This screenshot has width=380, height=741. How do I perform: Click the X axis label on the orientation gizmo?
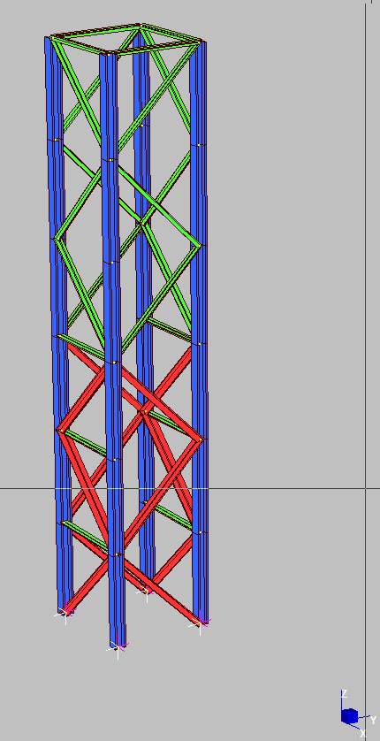pos(363,734)
